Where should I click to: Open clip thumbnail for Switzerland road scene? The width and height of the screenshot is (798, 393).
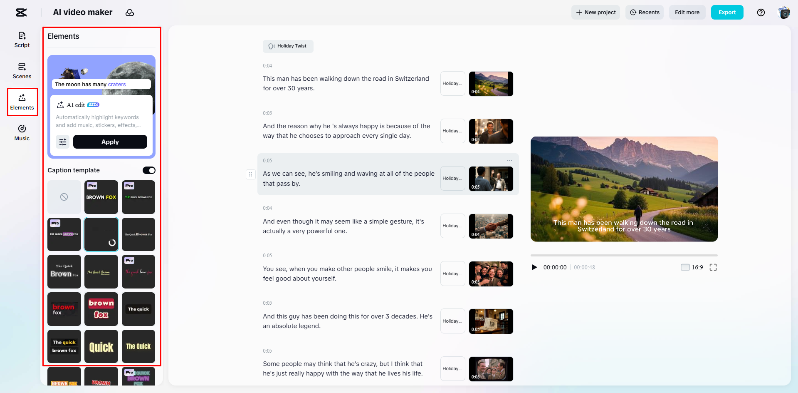(491, 84)
